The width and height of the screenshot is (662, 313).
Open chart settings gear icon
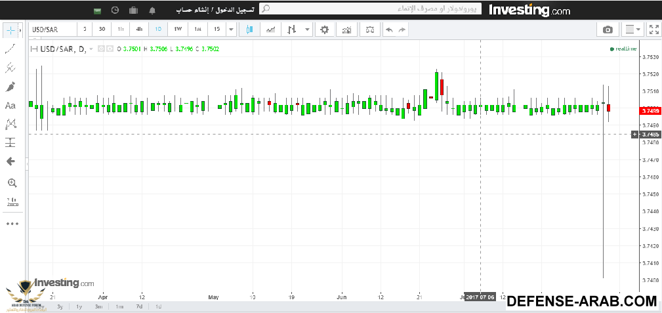(x=323, y=30)
